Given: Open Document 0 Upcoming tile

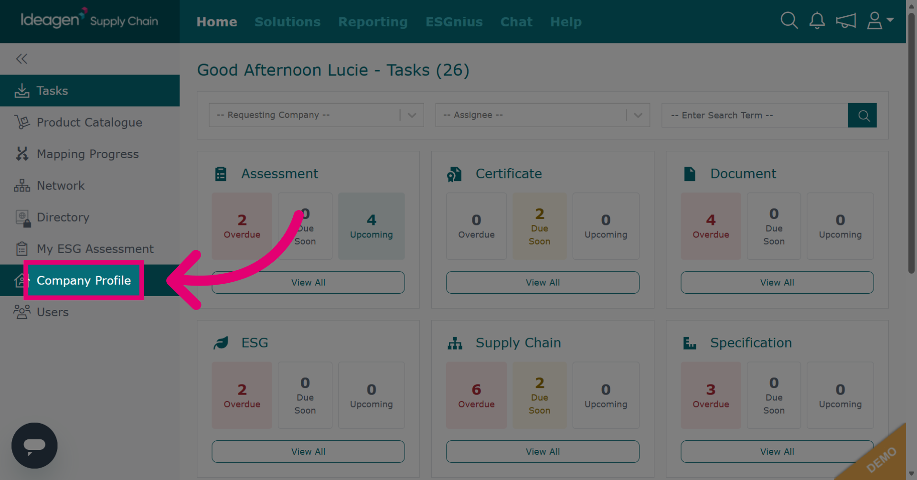Looking at the screenshot, I should click(x=840, y=226).
